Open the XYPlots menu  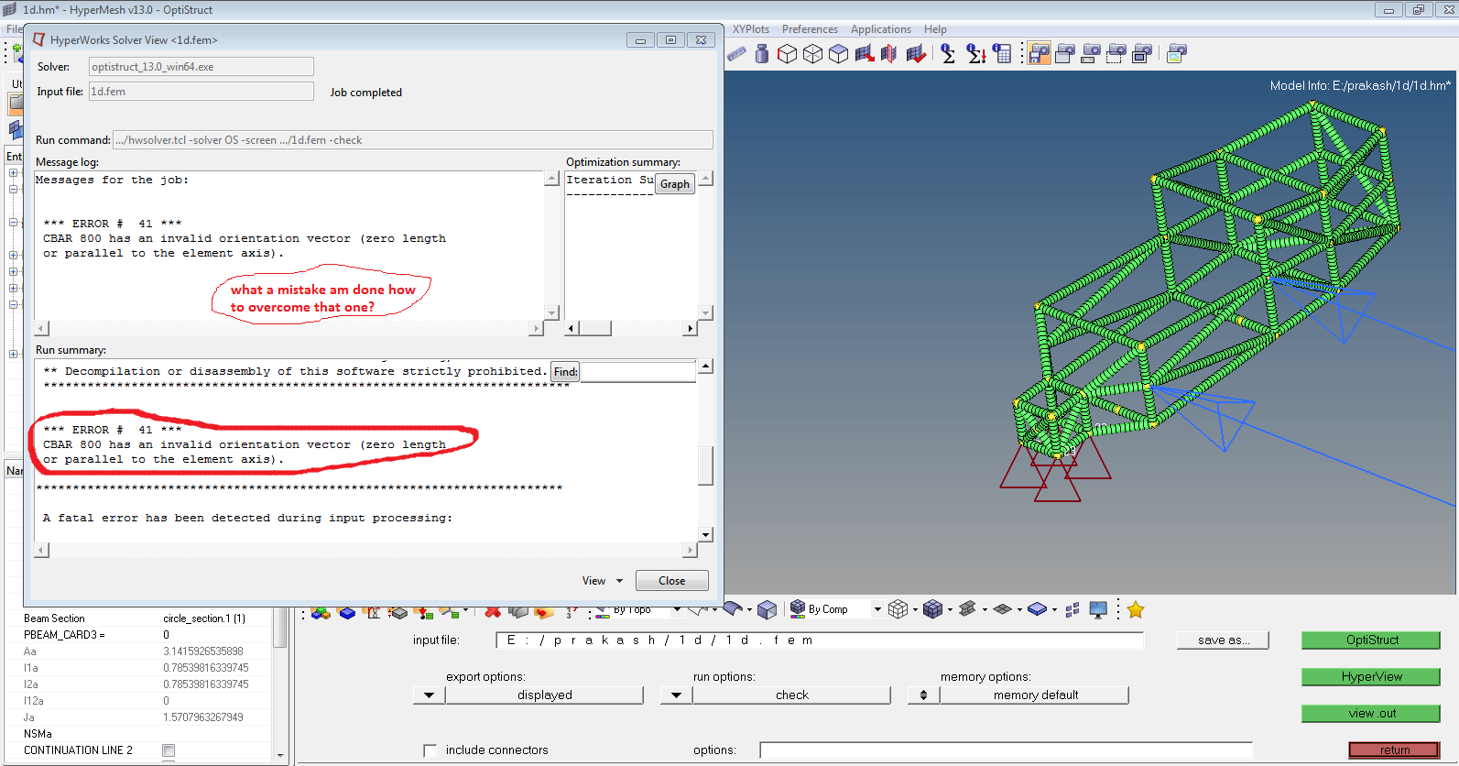(x=751, y=29)
